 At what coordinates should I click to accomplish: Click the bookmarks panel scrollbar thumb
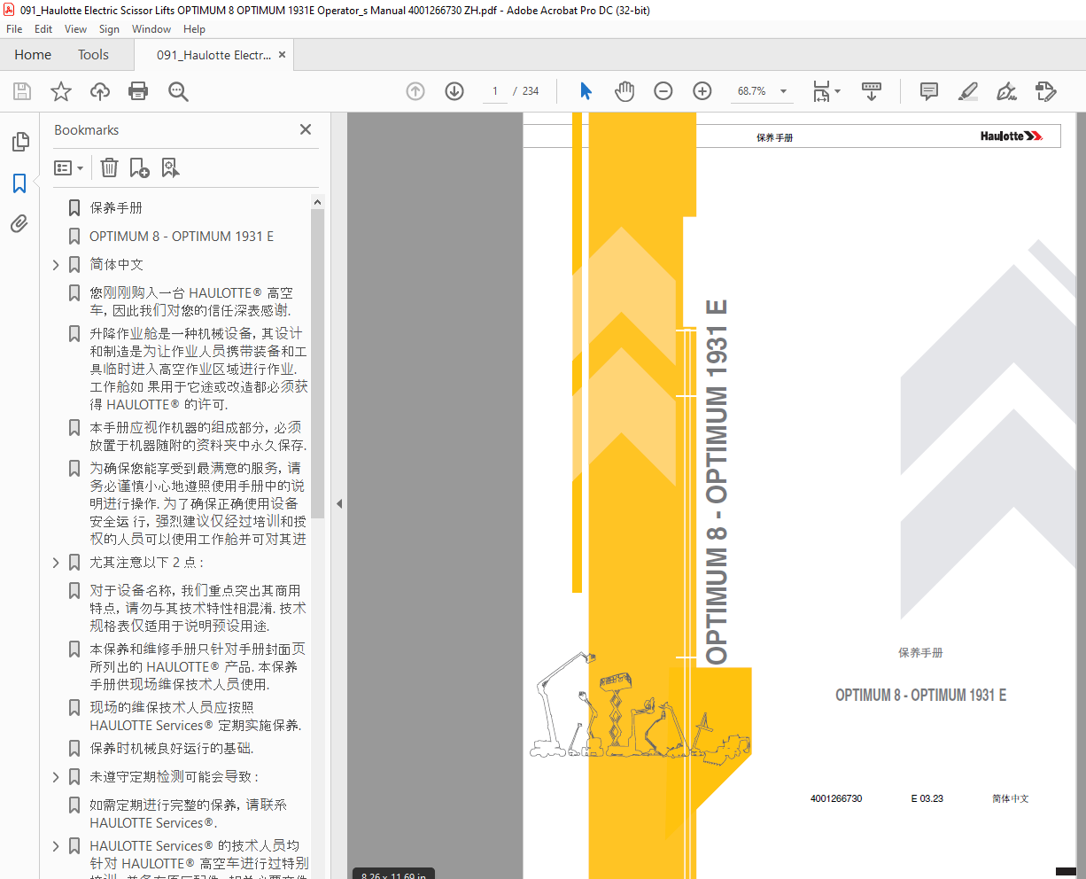pos(317,363)
